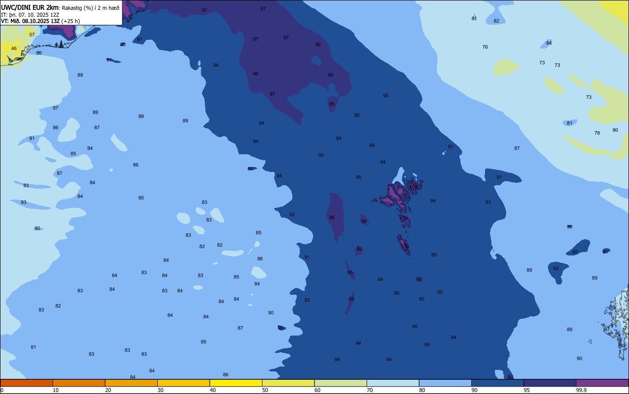Image resolution: width=629 pixels, height=394 pixels.
Task: Click the "70" legend tick label
Action: pos(370,390)
